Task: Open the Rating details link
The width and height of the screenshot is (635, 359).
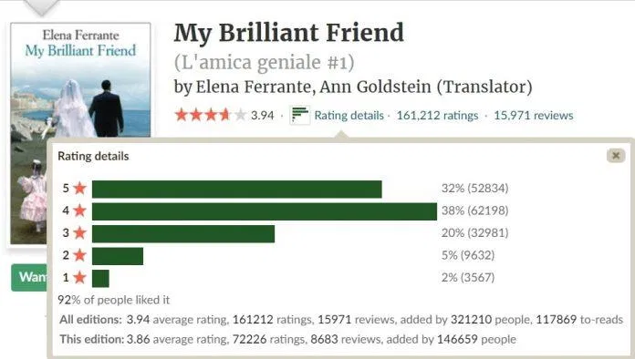Action: 349,116
